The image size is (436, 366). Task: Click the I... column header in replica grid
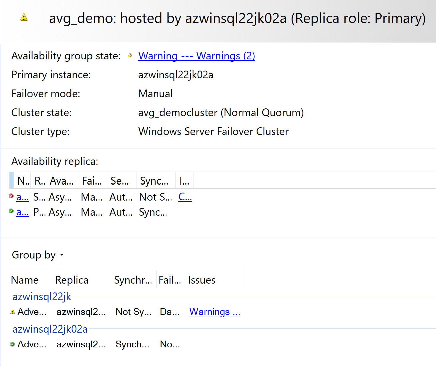185,180
